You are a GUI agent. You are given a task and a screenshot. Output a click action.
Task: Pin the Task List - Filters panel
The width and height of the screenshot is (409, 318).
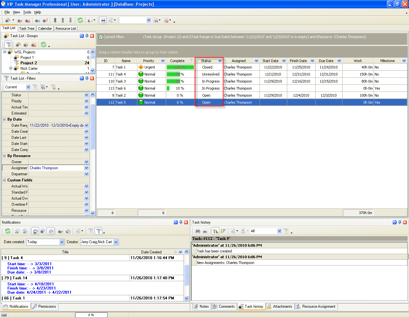tap(87, 78)
